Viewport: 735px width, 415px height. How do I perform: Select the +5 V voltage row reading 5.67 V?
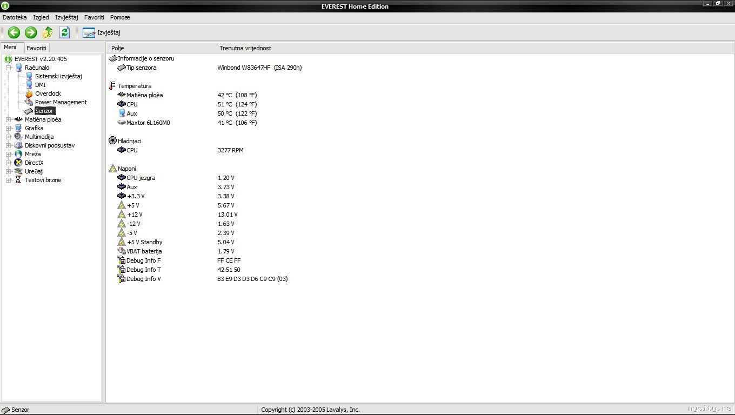click(176, 205)
